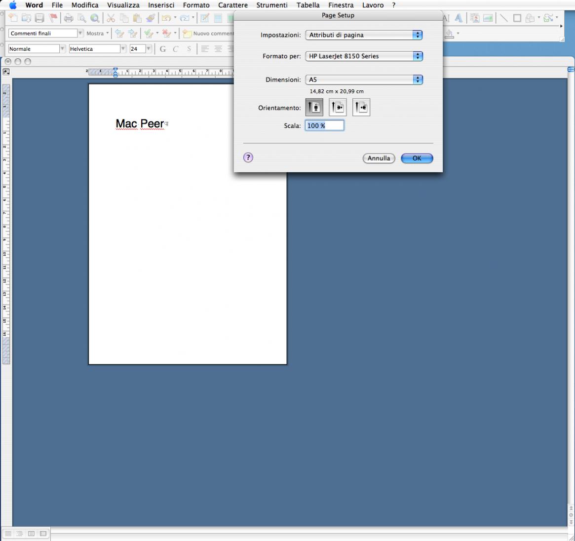Select landscape orientation with page rotated left

[338, 107]
